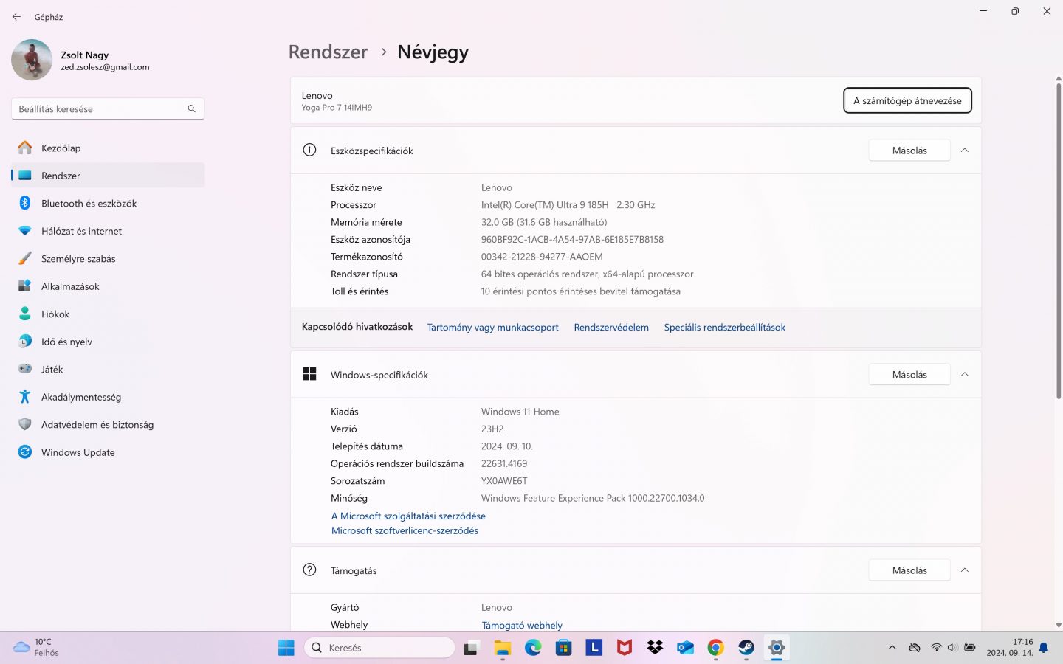1063x664 pixels.
Task: Click Rendszer in the breadcrumb
Action: click(328, 52)
